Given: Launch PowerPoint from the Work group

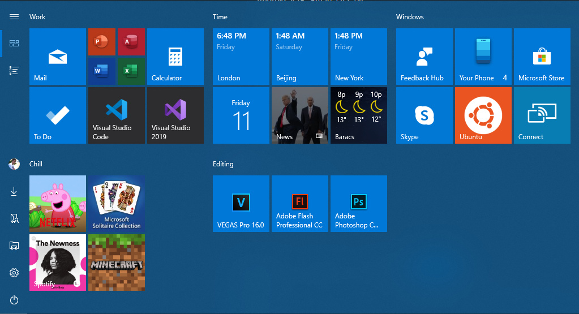Looking at the screenshot, I should (101, 42).
